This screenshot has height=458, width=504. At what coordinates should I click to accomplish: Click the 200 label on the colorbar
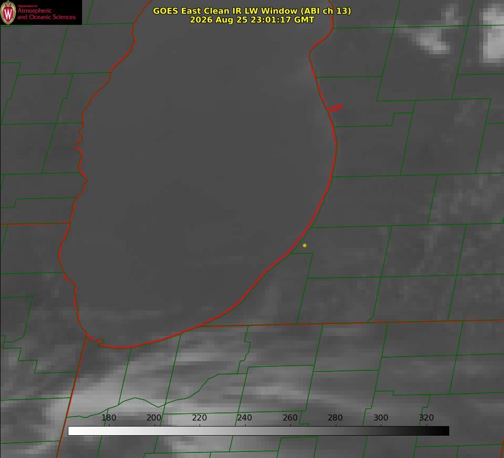154,417
